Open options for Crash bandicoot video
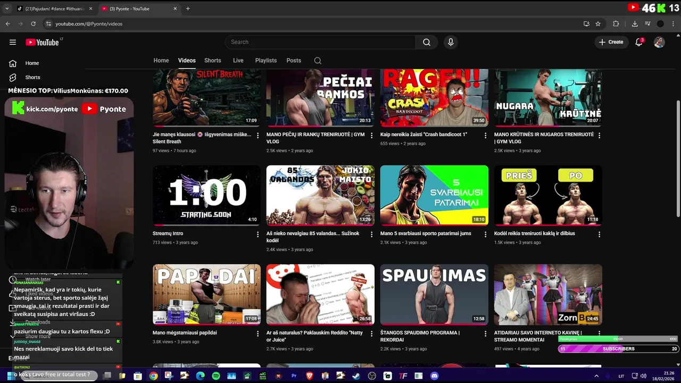This screenshot has height=383, width=681. click(x=485, y=136)
